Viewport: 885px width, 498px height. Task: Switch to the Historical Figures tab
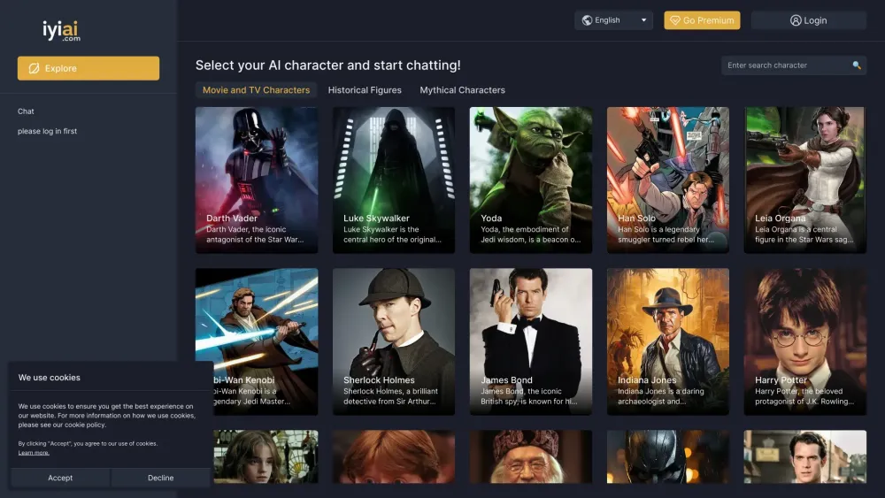click(x=365, y=90)
